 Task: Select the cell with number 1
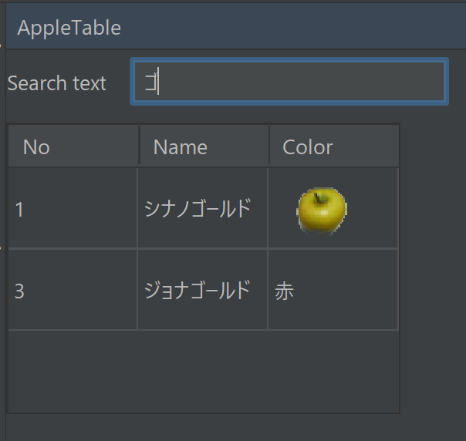pos(73,209)
